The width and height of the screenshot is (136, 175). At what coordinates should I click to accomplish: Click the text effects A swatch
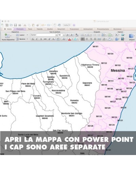[x=75, y=39]
